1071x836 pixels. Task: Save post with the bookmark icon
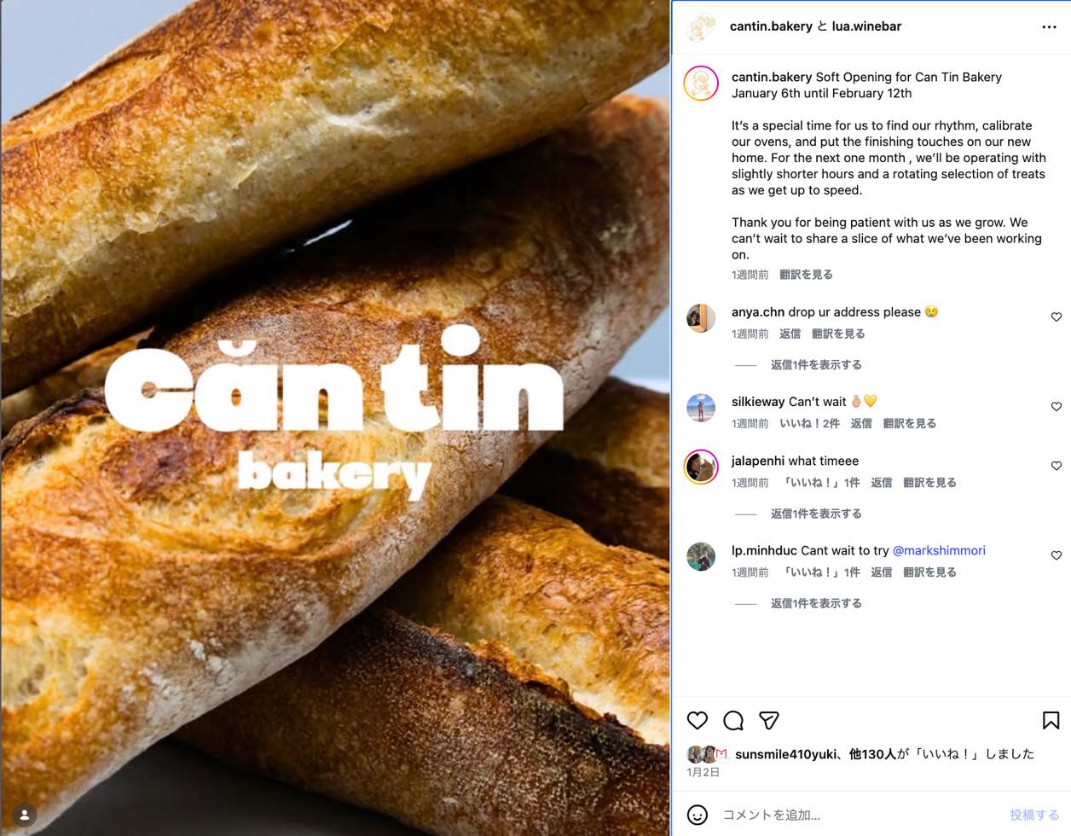(x=1051, y=721)
